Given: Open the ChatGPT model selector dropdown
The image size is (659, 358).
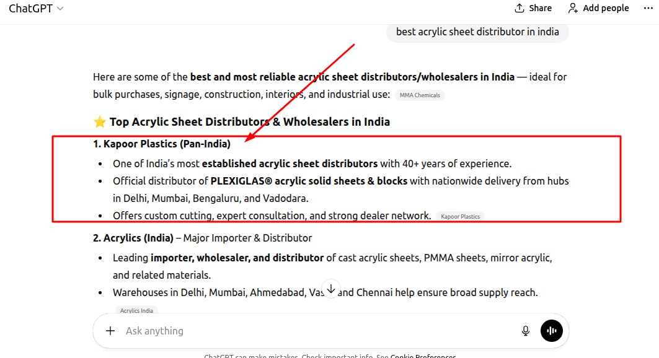Looking at the screenshot, I should [x=36, y=9].
